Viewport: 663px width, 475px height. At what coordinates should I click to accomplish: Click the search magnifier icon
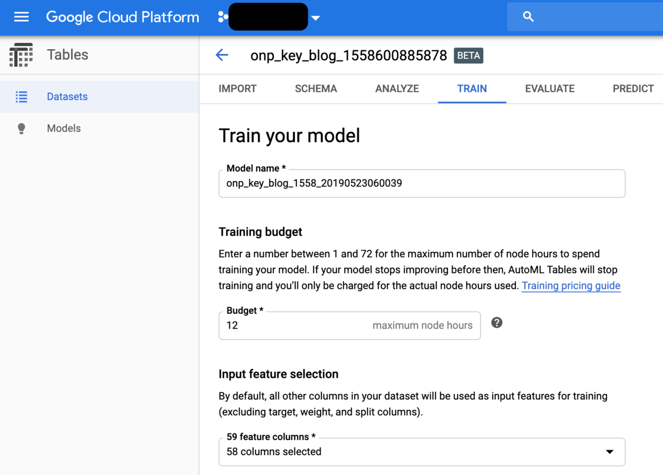[x=528, y=17]
